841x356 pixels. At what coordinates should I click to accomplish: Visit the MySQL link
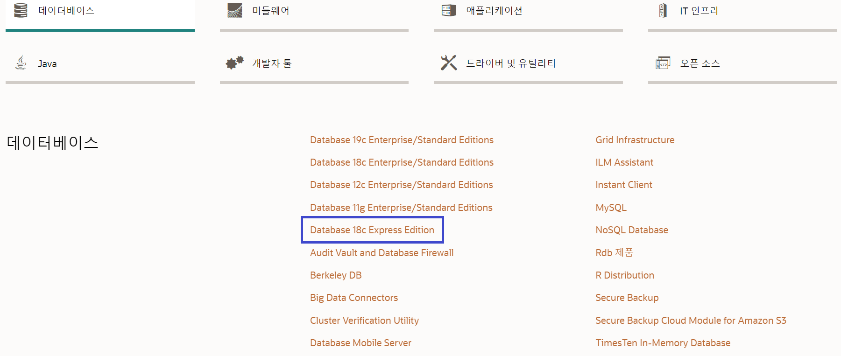(x=611, y=208)
